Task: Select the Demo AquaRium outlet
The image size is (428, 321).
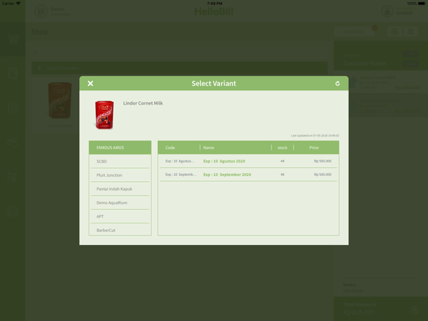Action: click(120, 202)
